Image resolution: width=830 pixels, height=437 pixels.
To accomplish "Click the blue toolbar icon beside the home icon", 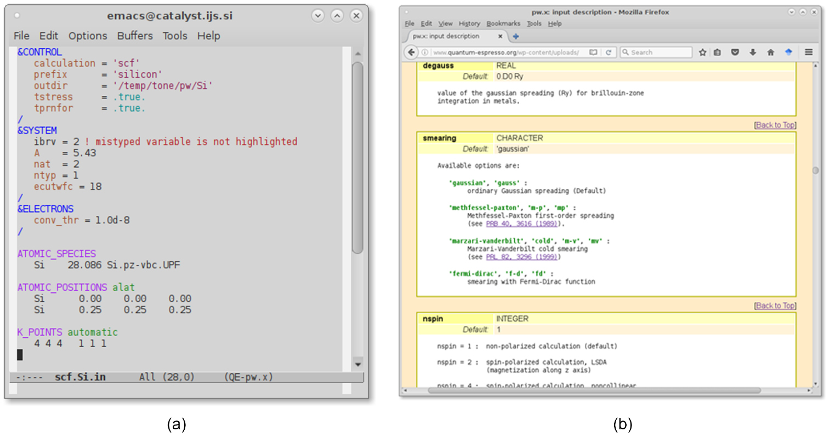I will 788,53.
